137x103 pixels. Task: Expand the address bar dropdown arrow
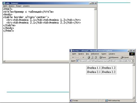click(133, 61)
